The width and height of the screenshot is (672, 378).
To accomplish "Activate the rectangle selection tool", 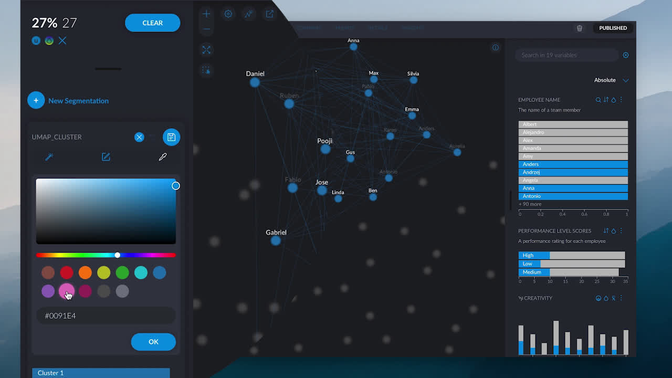I will 206,70.
